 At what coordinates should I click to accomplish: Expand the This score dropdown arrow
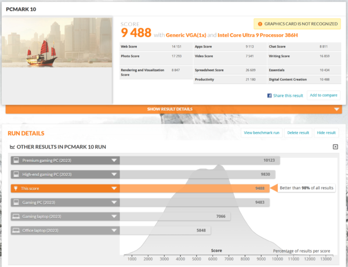[x=114, y=189]
